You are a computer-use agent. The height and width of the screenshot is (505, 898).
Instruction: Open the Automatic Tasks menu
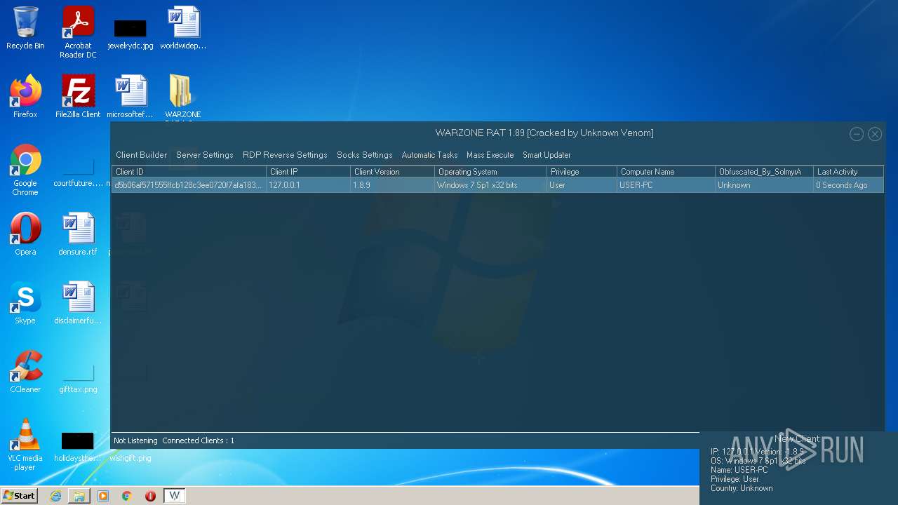429,155
